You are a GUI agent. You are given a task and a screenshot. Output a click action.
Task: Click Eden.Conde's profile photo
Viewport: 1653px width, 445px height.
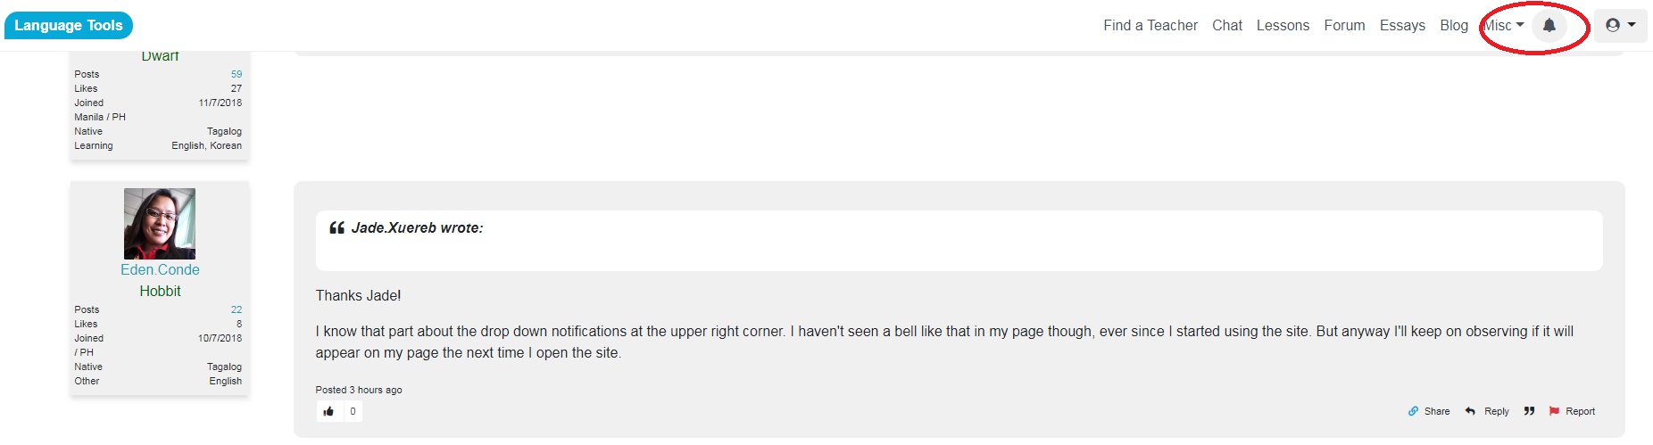(160, 224)
